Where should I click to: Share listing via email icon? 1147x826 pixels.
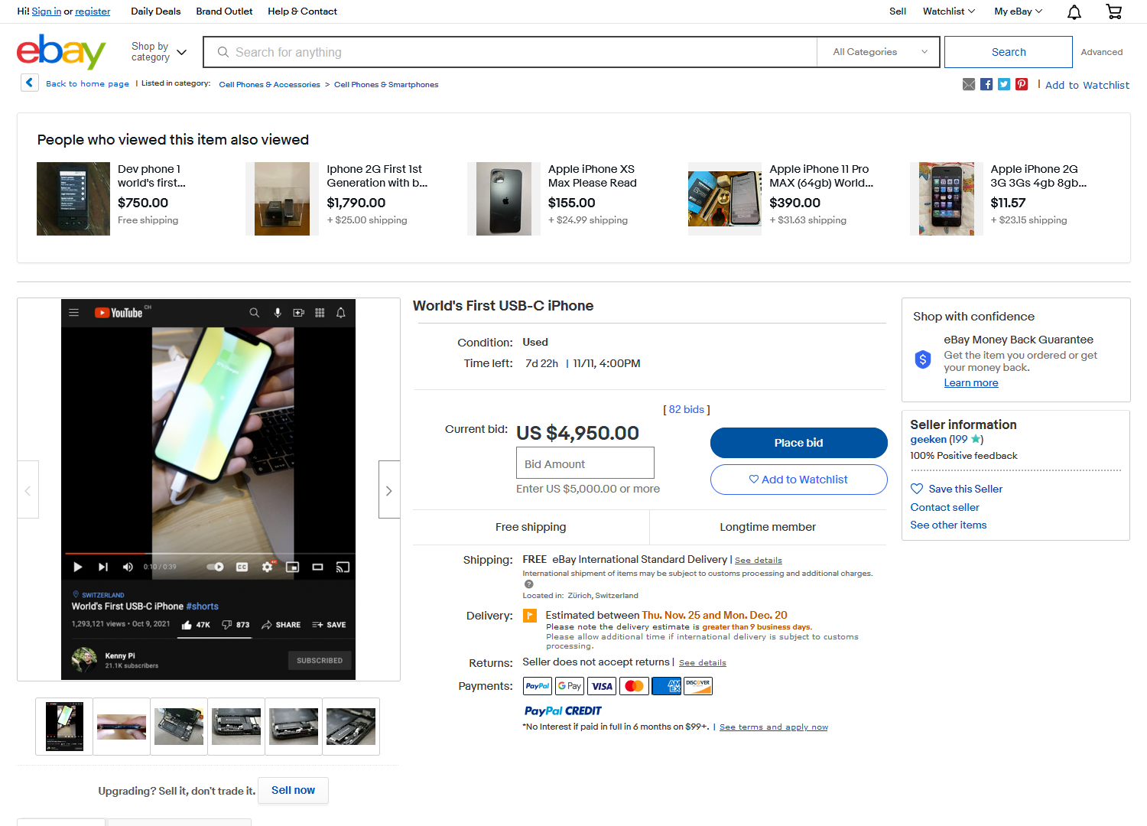tap(969, 84)
